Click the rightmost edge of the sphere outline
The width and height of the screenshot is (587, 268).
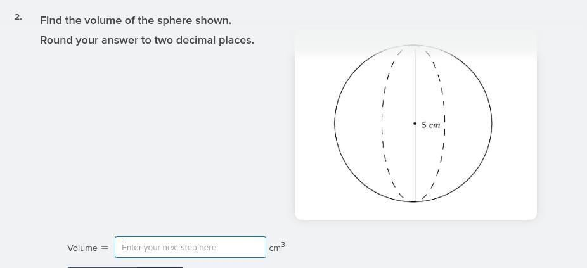coord(492,124)
